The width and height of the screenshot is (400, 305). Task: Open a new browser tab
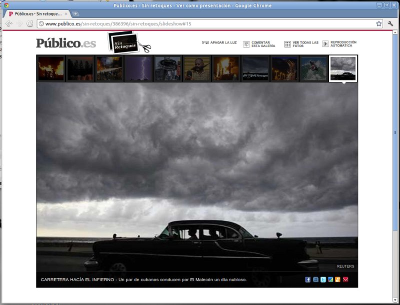pyautogui.click(x=75, y=14)
